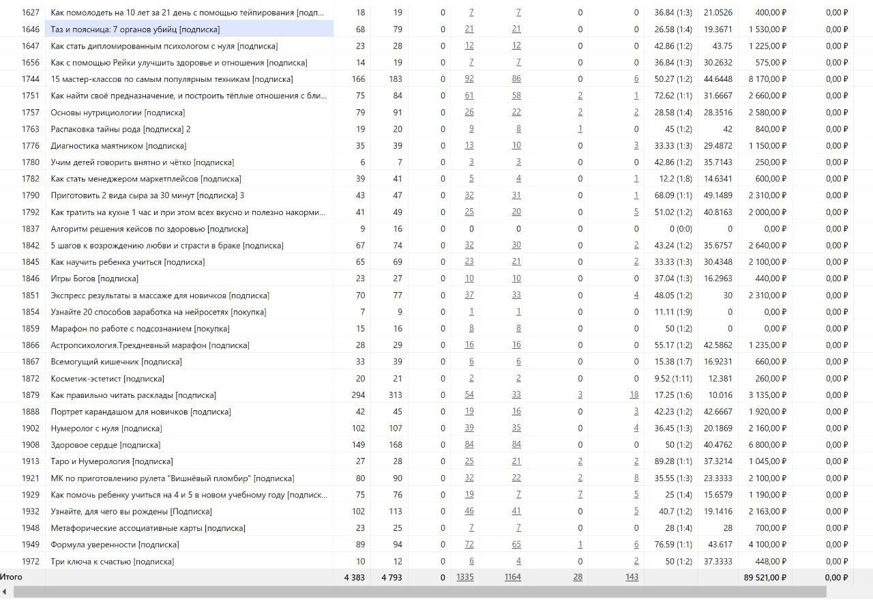Click the value cell "49.1489"
Image resolution: width=873 pixels, height=604 pixels.
click(x=718, y=195)
